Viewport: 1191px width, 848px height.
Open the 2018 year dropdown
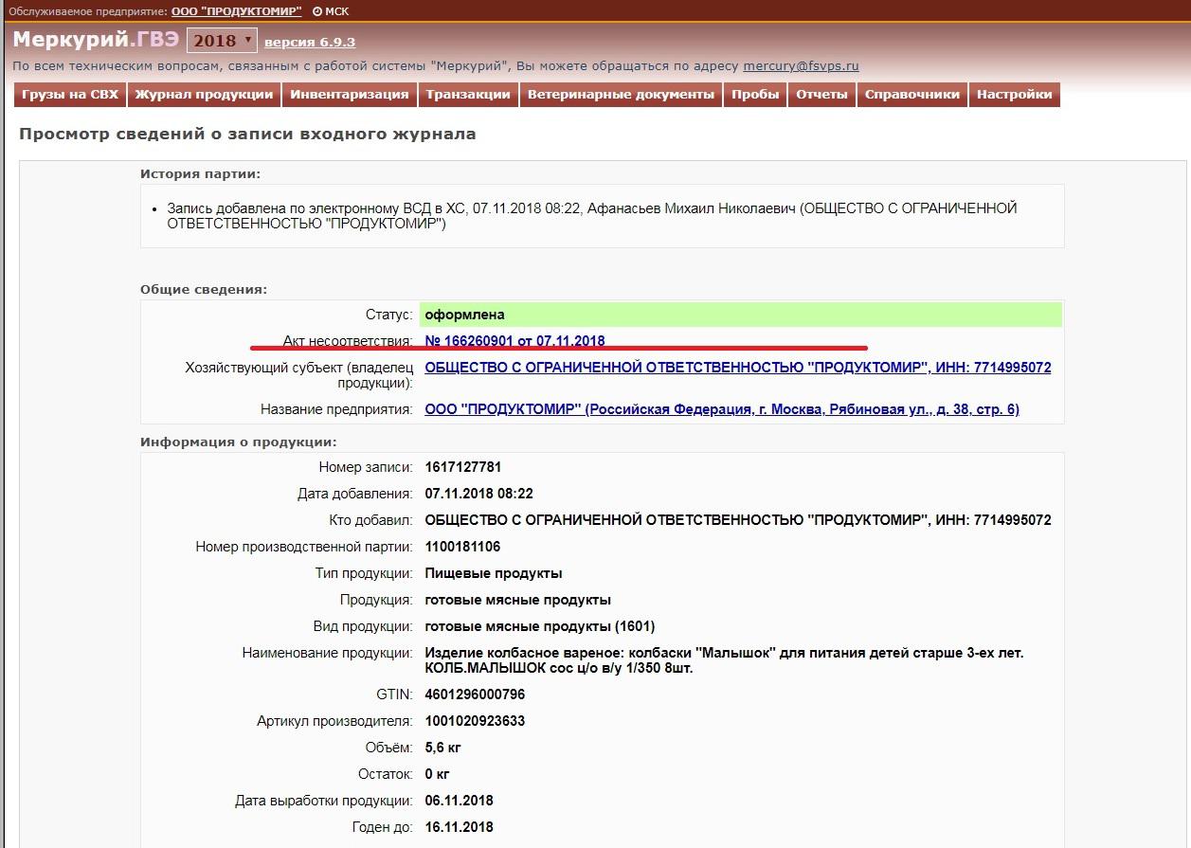click(x=222, y=41)
